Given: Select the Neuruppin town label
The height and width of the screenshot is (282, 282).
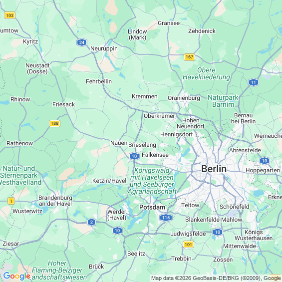Looking at the screenshot, I should [104, 48].
